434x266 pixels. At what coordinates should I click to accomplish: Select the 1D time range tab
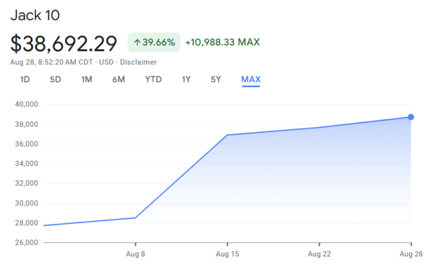[x=25, y=79]
